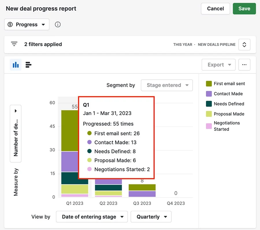
Task: Click the New deal progress report title
Action: pos(41,8)
